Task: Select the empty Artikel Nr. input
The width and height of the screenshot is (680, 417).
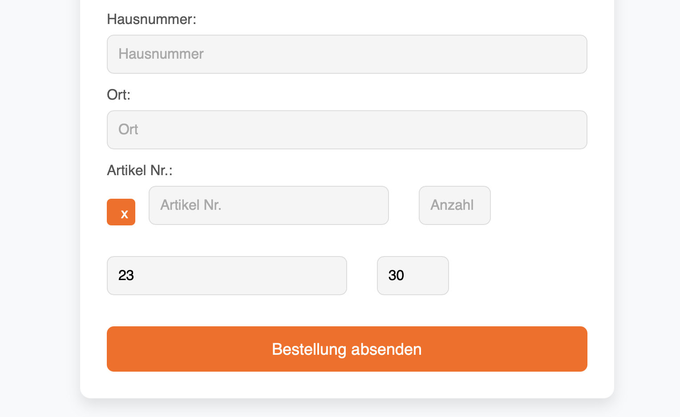Action: [x=268, y=205]
